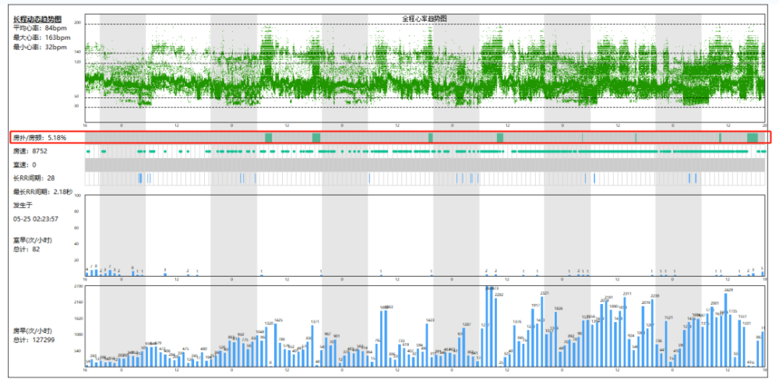Click the 室早 总计: 82 label

coord(32,244)
